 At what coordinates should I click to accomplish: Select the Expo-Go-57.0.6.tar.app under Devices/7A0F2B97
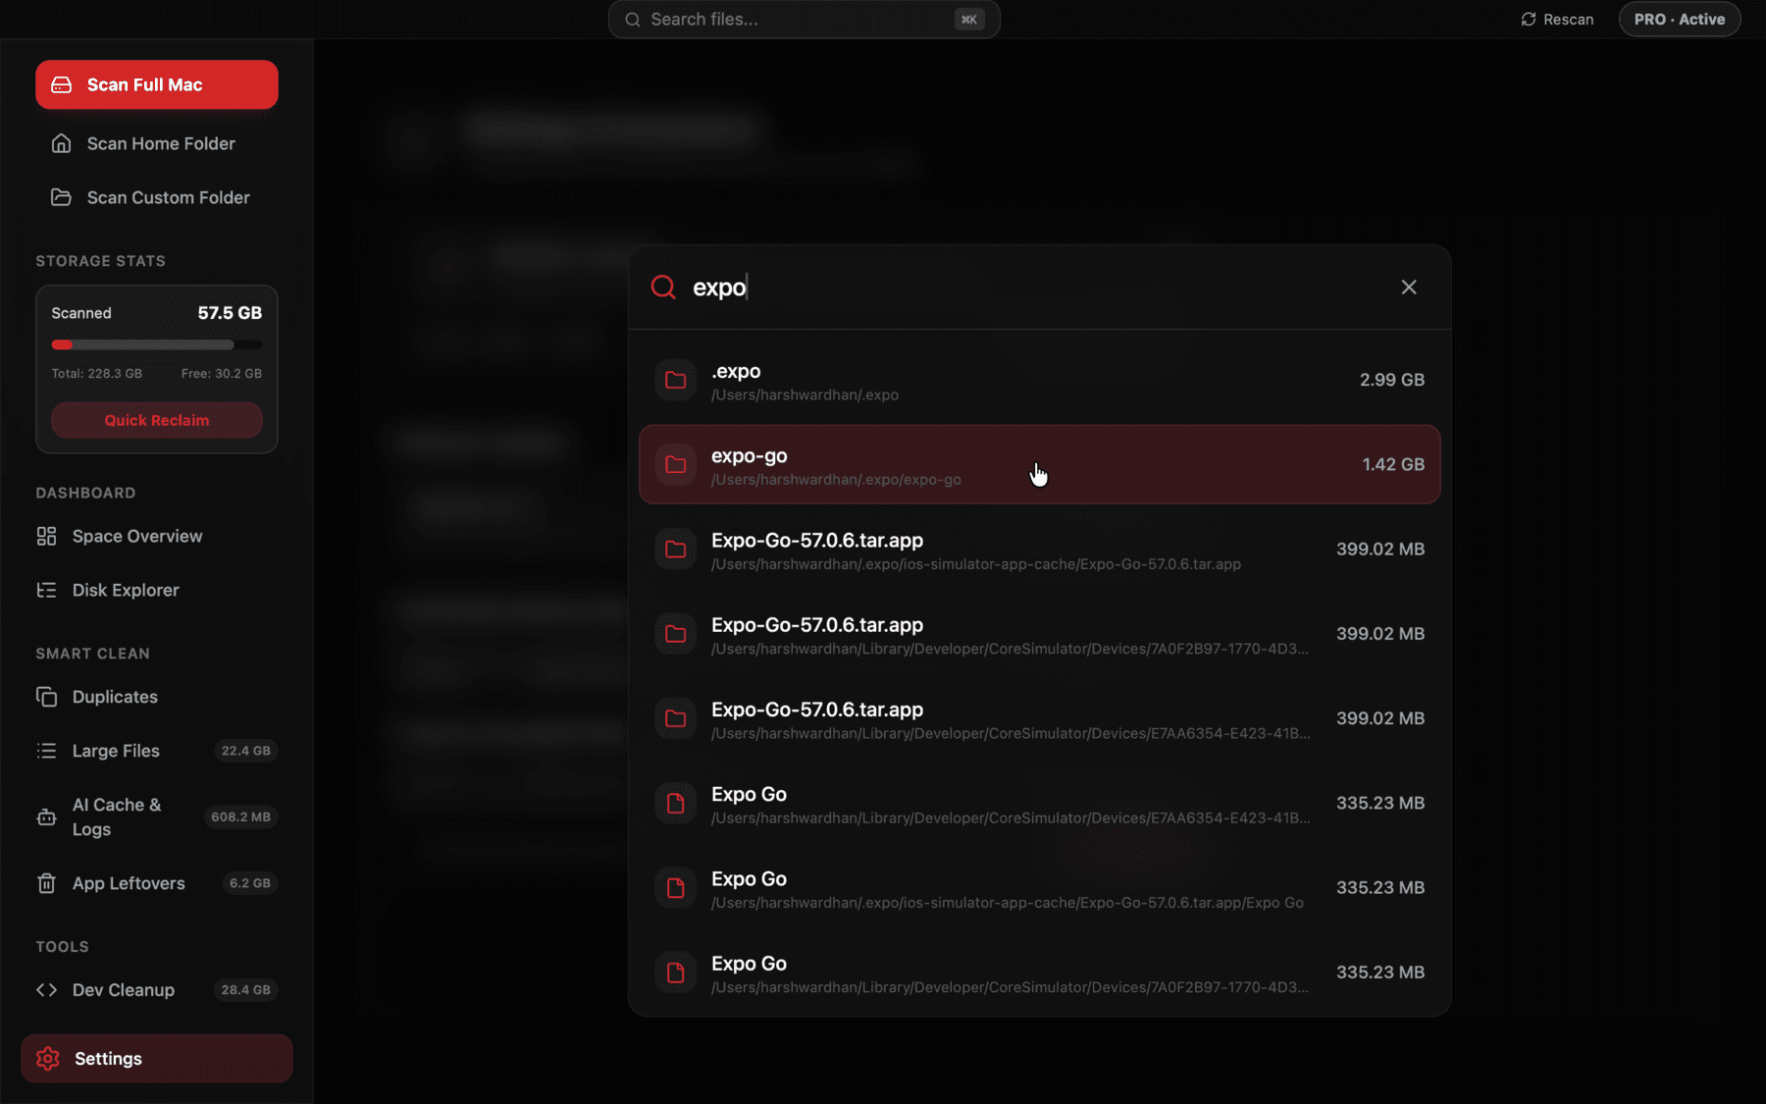(816, 625)
